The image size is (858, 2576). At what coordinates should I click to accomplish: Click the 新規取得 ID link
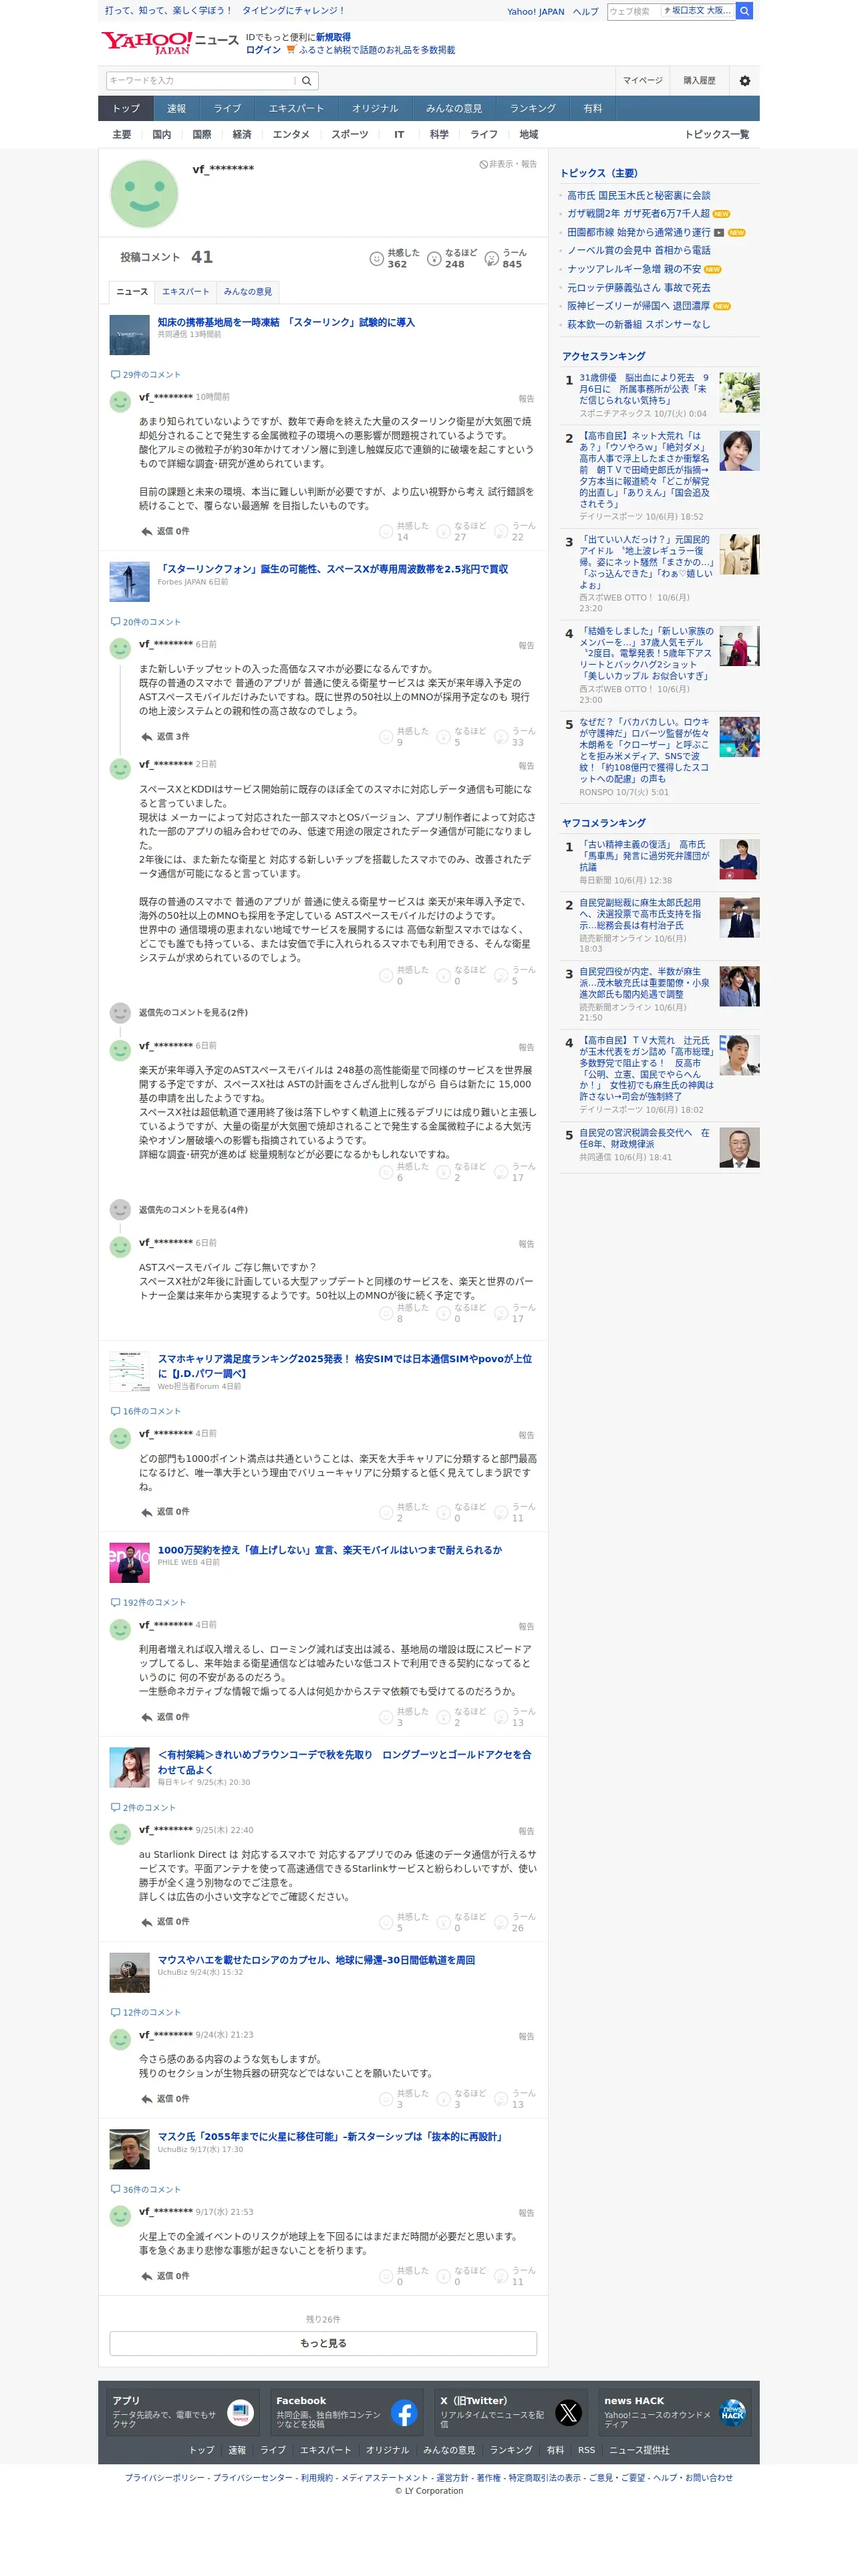point(333,37)
